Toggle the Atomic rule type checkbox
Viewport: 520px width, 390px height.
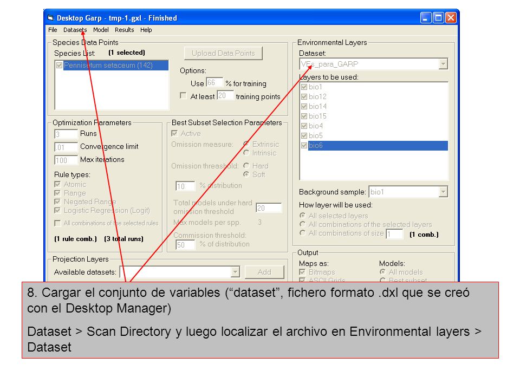(x=57, y=184)
